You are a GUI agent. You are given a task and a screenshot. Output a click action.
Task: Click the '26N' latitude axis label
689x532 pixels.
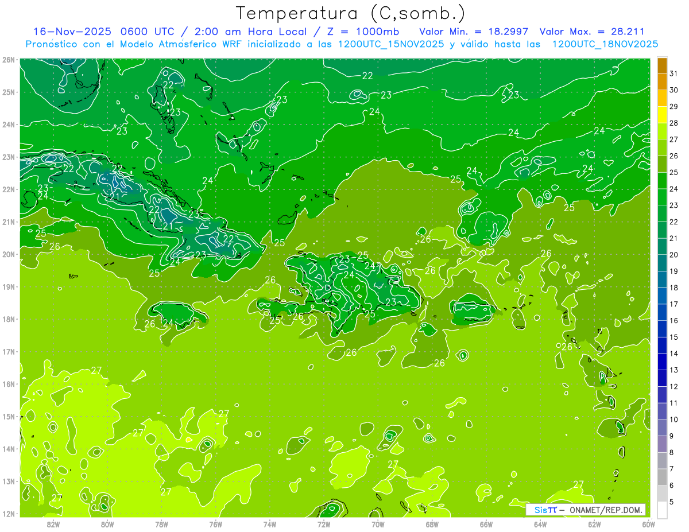[9, 60]
